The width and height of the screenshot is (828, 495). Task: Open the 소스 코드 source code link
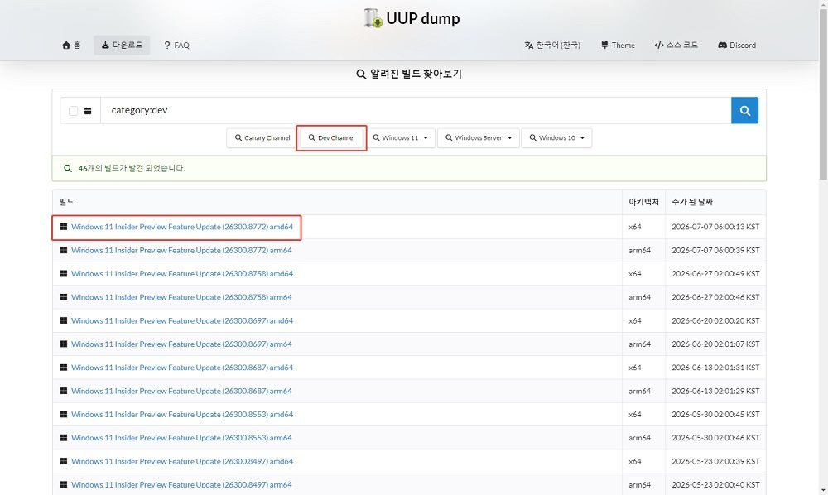676,46
